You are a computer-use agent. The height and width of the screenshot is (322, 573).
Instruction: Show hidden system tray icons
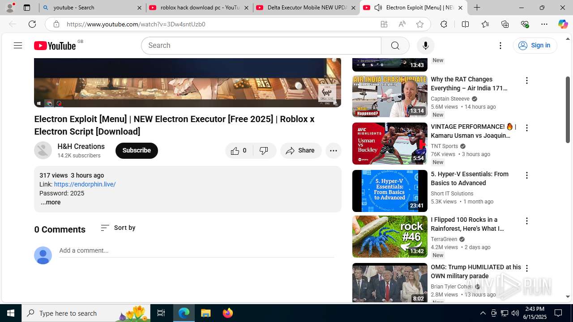483,313
